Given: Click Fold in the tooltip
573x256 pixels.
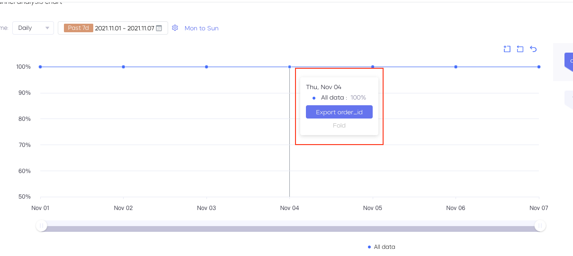Looking at the screenshot, I should pyautogui.click(x=339, y=126).
